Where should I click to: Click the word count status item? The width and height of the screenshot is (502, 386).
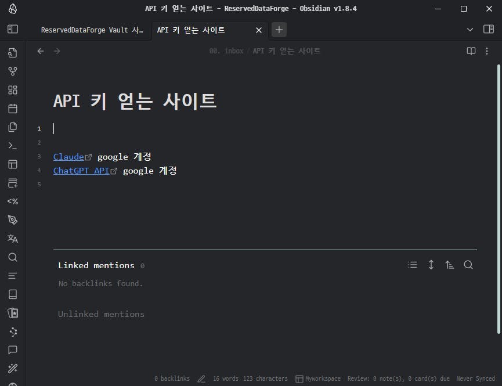[225, 378]
